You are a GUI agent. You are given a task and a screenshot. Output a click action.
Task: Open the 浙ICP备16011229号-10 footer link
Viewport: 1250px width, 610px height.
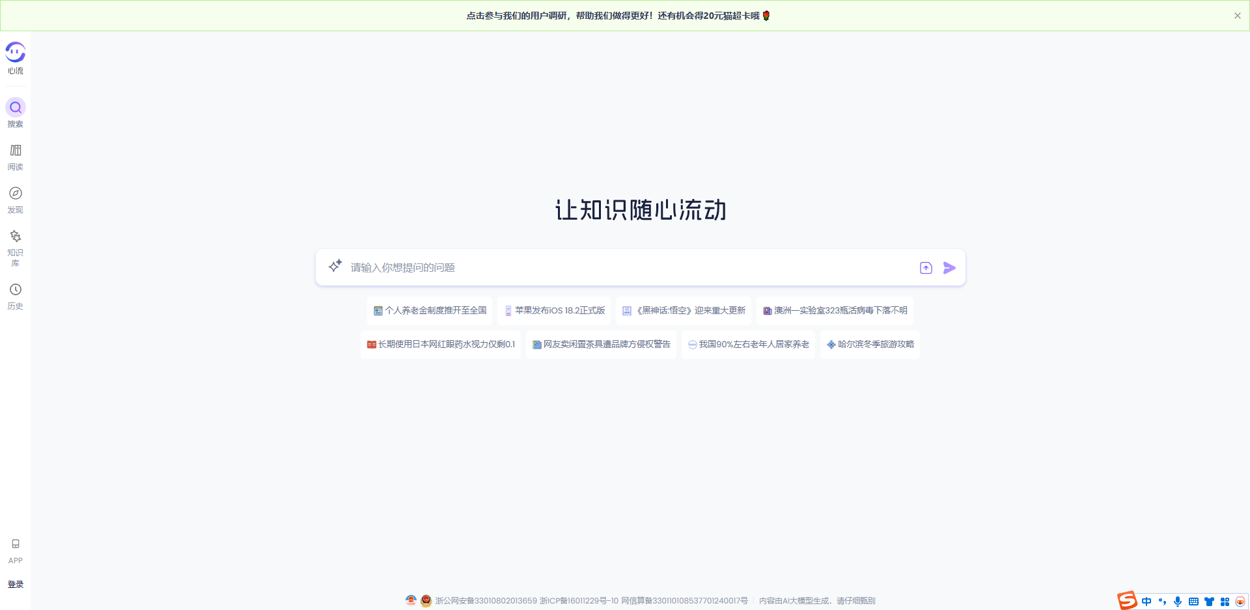[x=578, y=601]
